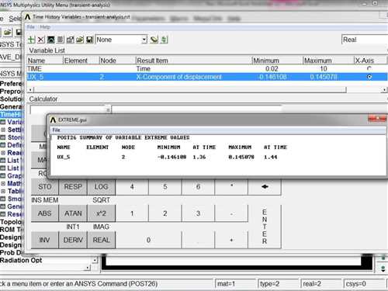The width and height of the screenshot is (388, 291).
Task: Open Radiation Opt in Main Menu
Action: (21, 260)
